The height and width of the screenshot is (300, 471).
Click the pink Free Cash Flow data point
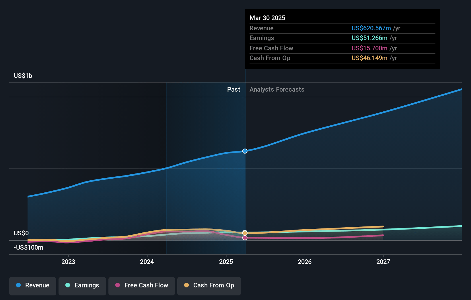click(x=245, y=238)
